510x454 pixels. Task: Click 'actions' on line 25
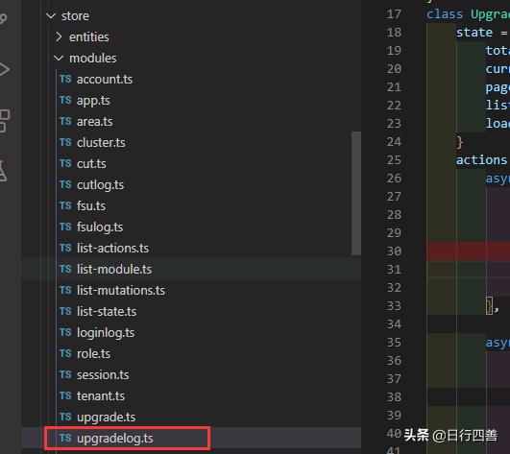(481, 160)
